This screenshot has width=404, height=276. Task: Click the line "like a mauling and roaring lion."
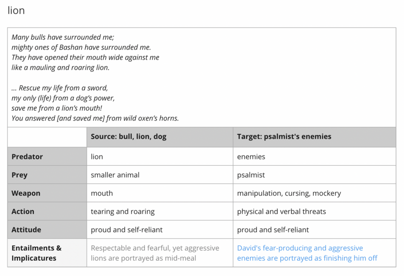click(x=61, y=68)
